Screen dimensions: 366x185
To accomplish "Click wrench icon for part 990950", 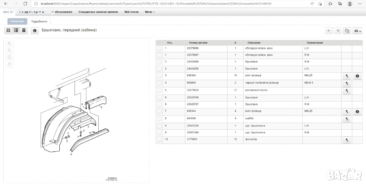I will pyautogui.click(x=347, y=83).
